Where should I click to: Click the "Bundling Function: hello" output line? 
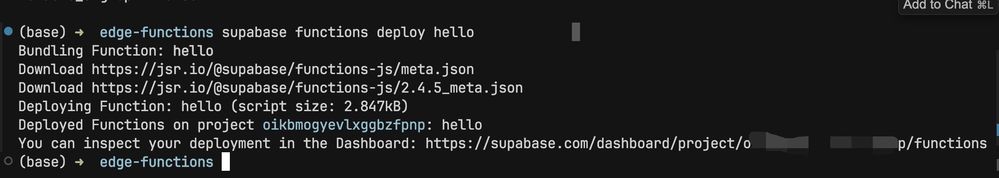click(x=116, y=51)
